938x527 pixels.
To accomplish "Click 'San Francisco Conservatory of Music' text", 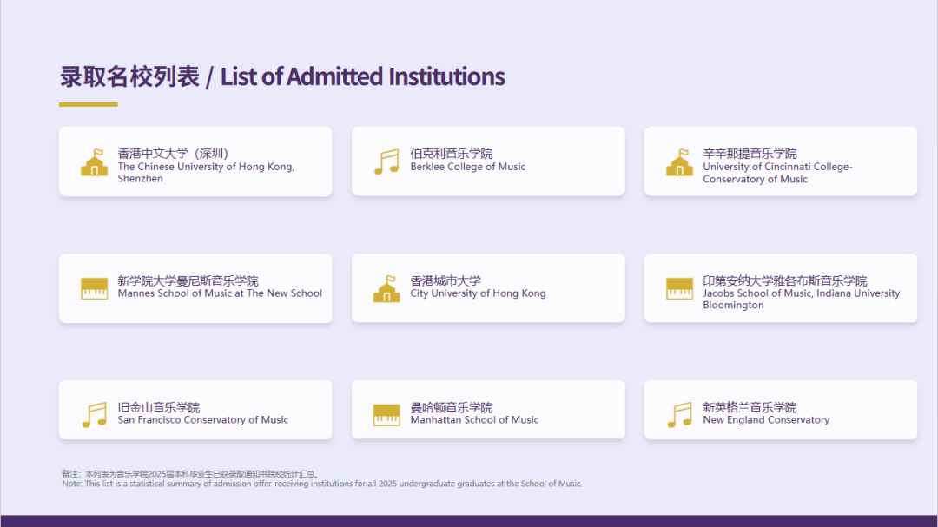I will (202, 420).
